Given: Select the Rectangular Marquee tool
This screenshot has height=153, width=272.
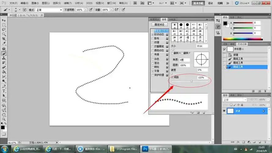Looking at the screenshot, I should click(4, 25).
